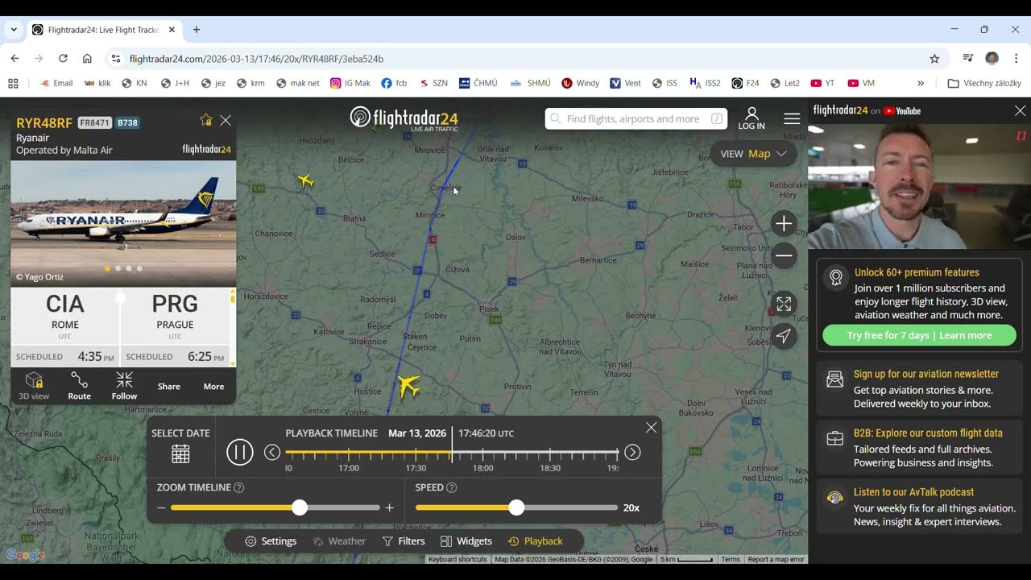The image size is (1031, 580).
Task: Open the Chrome apps grid
Action: click(x=13, y=83)
